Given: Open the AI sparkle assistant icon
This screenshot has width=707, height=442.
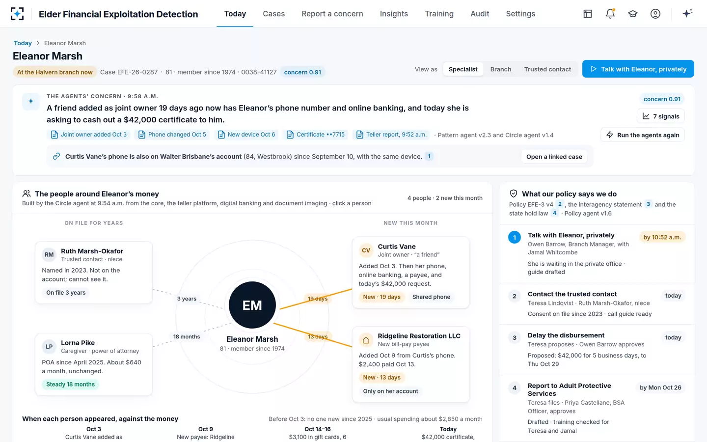Looking at the screenshot, I should pos(687,13).
